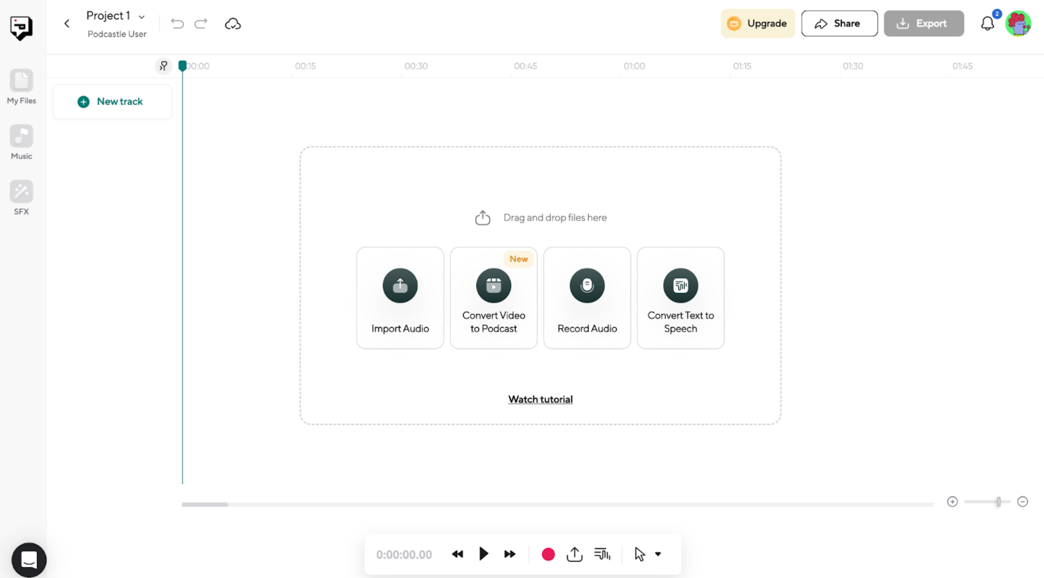1044x578 pixels.
Task: Click the upload icon in playback bar
Action: coord(574,554)
